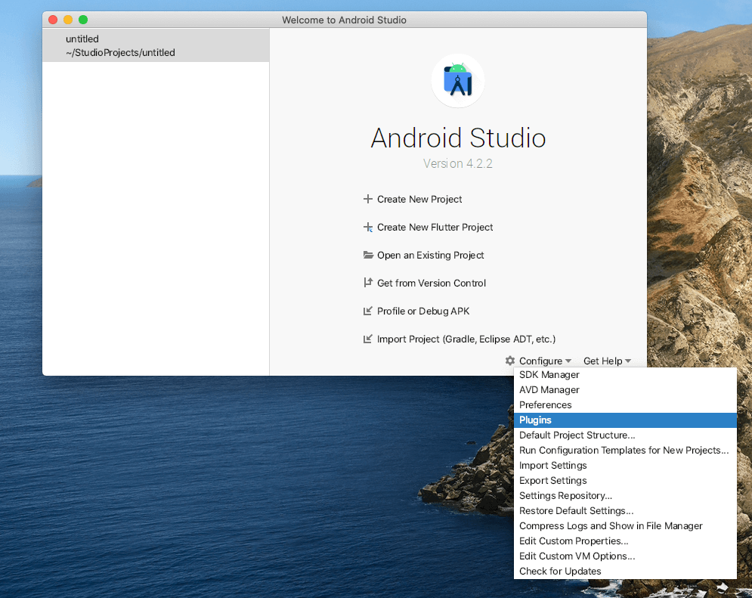Click the Profile or Debug APK icon
The height and width of the screenshot is (598, 752).
click(368, 311)
